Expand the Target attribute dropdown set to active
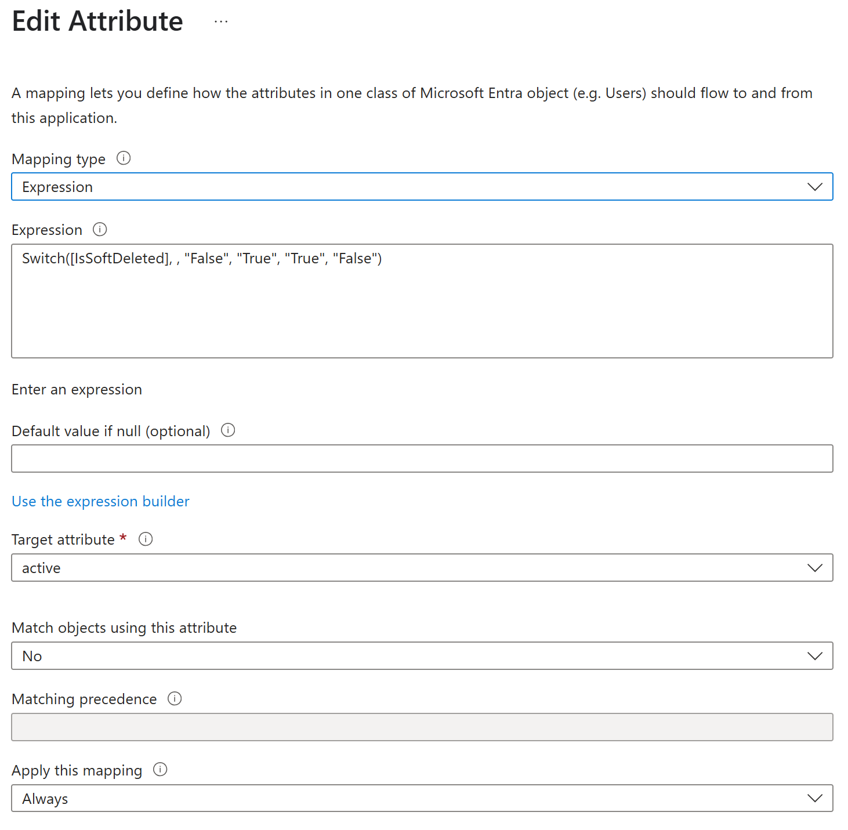848x830 pixels. (422, 568)
